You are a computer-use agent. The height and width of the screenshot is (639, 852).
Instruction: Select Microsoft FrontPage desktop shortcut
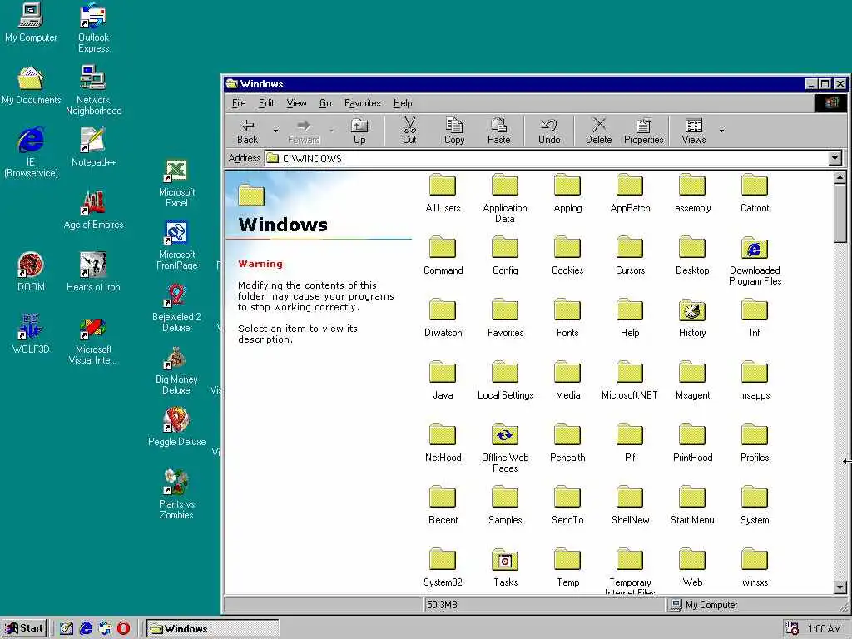point(176,245)
